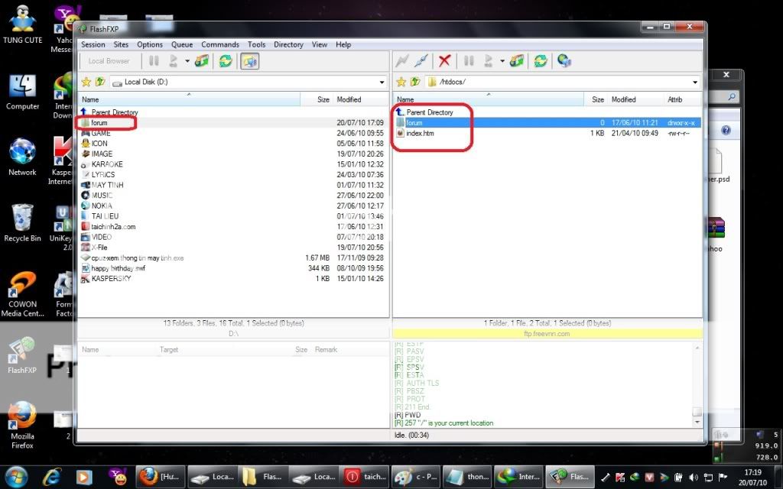Image resolution: width=783 pixels, height=489 pixels.
Task: Refresh the remote /htdocs/ file listing
Action: (x=541, y=61)
